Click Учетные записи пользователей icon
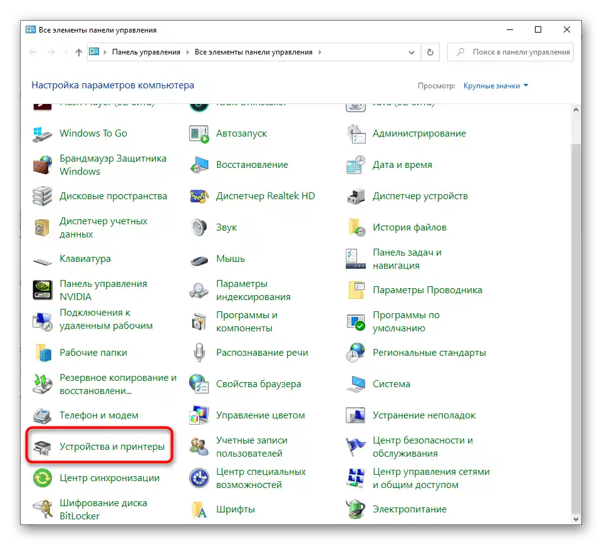Viewport: 602px width, 545px height. 199,447
